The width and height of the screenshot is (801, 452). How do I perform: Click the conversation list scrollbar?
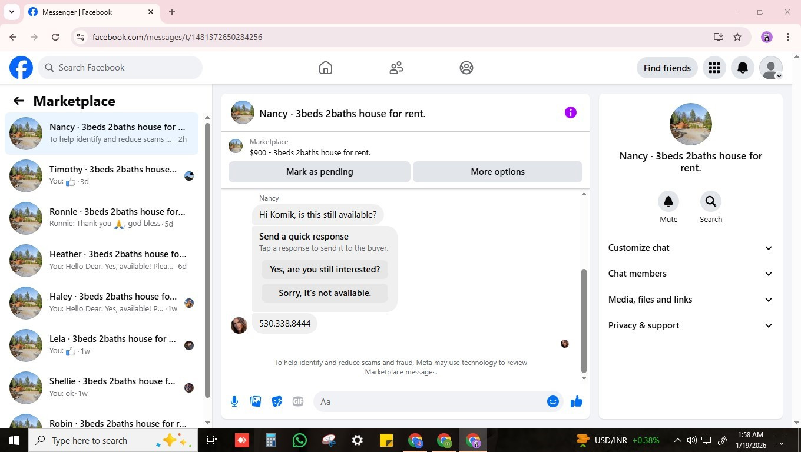pos(207,260)
